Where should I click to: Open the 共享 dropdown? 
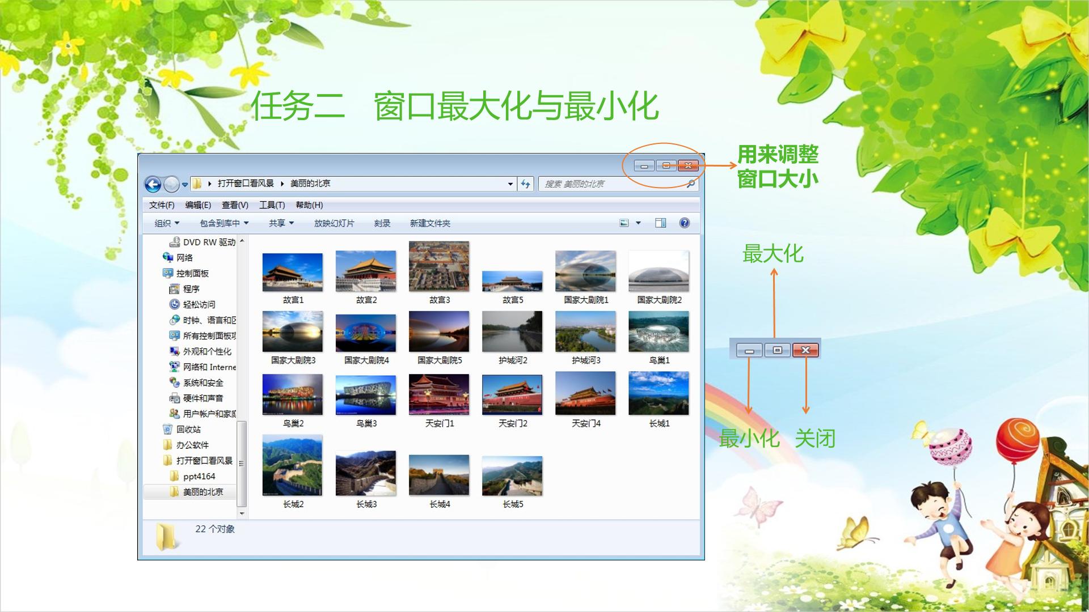click(x=281, y=223)
